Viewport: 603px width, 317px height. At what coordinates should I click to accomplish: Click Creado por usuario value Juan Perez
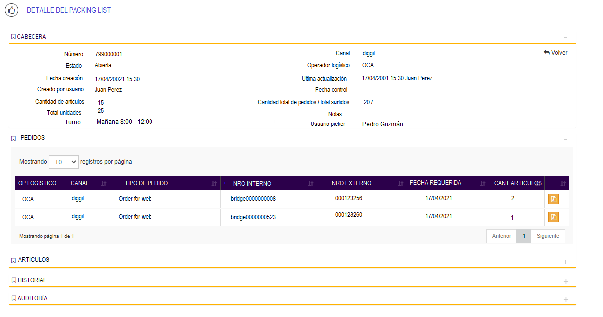click(108, 90)
